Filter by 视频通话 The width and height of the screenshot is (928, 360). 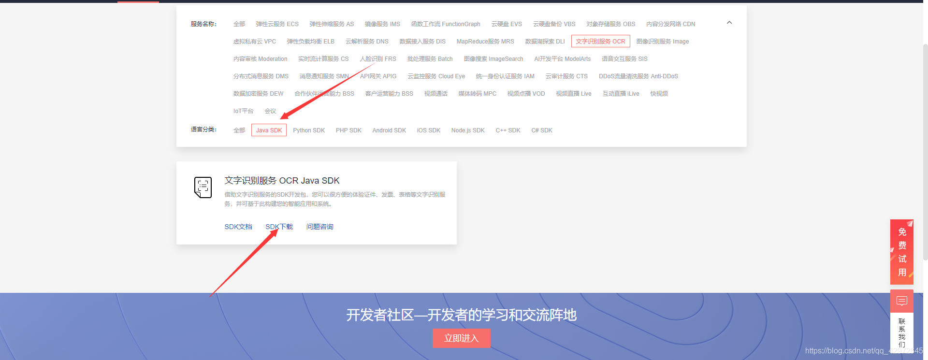(x=435, y=94)
